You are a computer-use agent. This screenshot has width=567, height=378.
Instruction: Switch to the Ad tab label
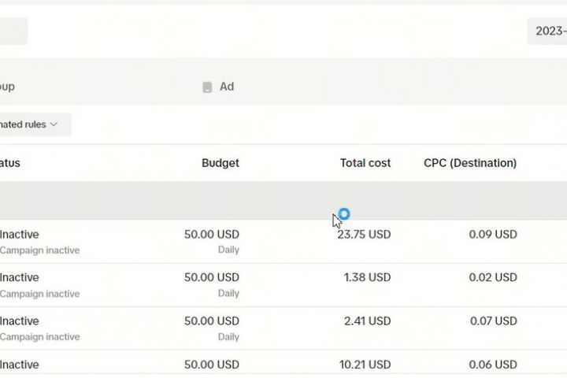(227, 87)
